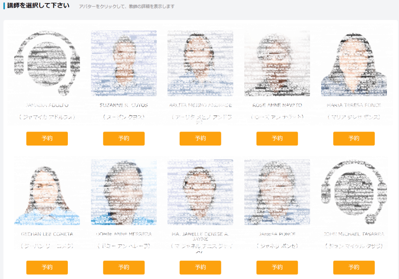Reserve Ma. Janelle Denise A. Jayme
Viewport: 399px width, 279px height.
pos(200,267)
